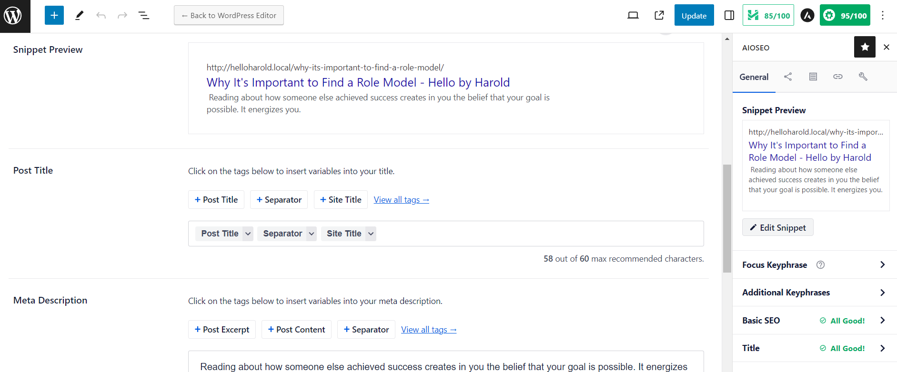Open the Document Overview list icon
897x372 pixels.
pyautogui.click(x=144, y=16)
